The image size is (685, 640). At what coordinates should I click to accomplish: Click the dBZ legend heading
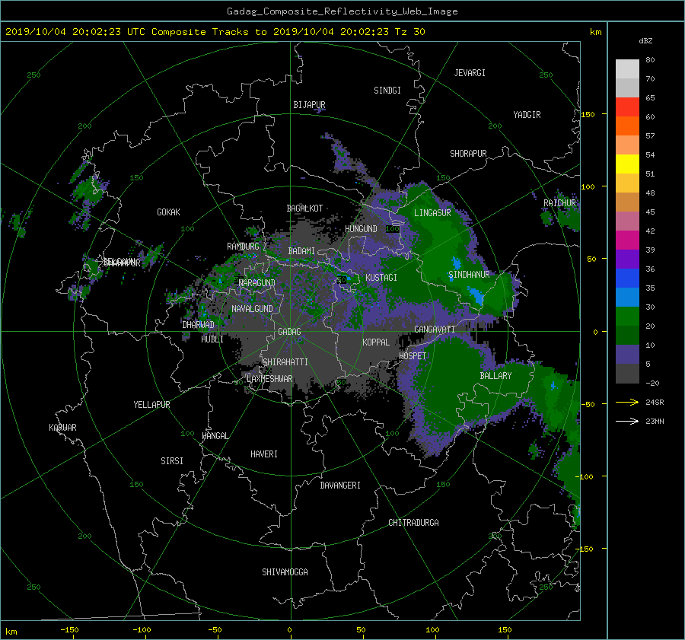coord(645,40)
